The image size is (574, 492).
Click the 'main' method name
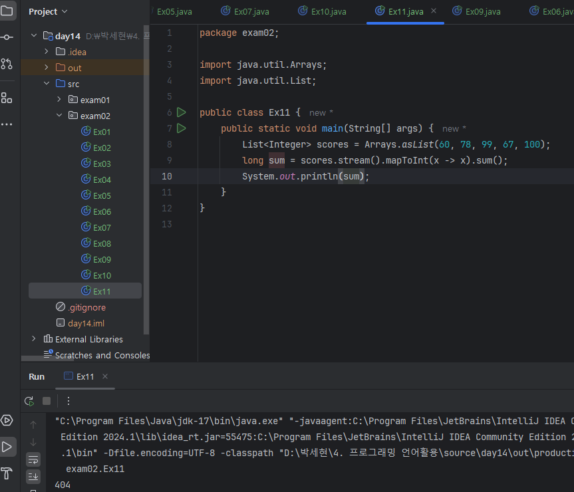[x=333, y=128]
